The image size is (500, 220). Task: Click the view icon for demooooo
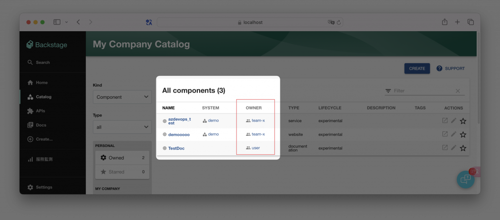pyautogui.click(x=445, y=134)
